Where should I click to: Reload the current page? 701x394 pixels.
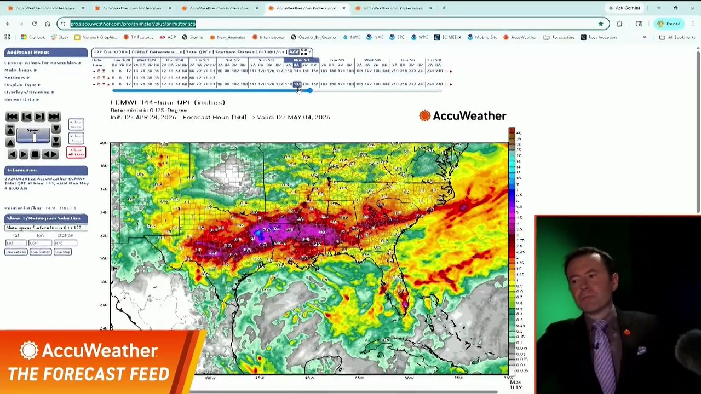click(34, 24)
